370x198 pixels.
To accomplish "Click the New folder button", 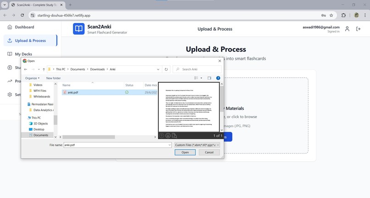I will (x=53, y=78).
